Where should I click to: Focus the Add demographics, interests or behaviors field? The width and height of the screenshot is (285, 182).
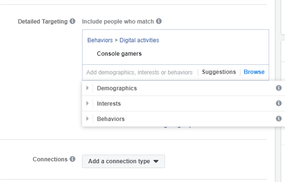coord(140,73)
